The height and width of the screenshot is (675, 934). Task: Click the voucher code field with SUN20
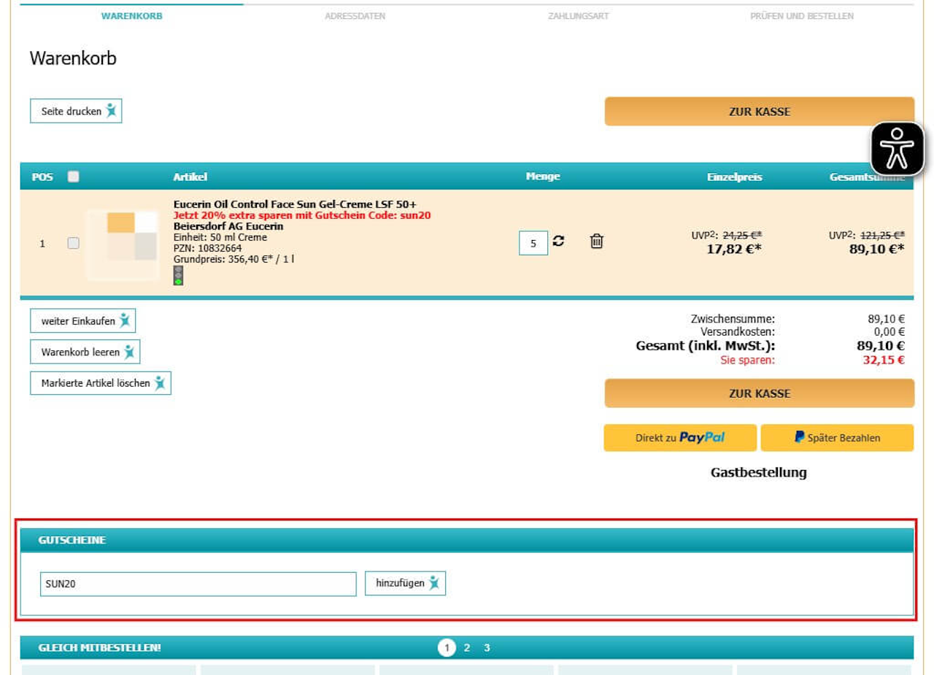click(198, 584)
